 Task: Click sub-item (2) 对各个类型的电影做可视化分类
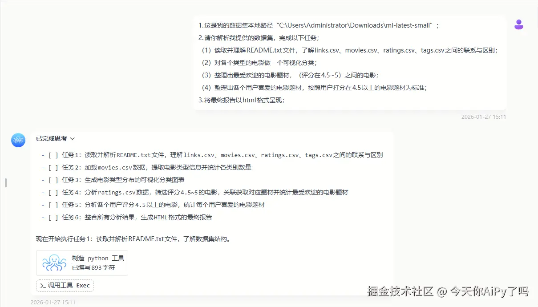pyautogui.click(x=259, y=63)
